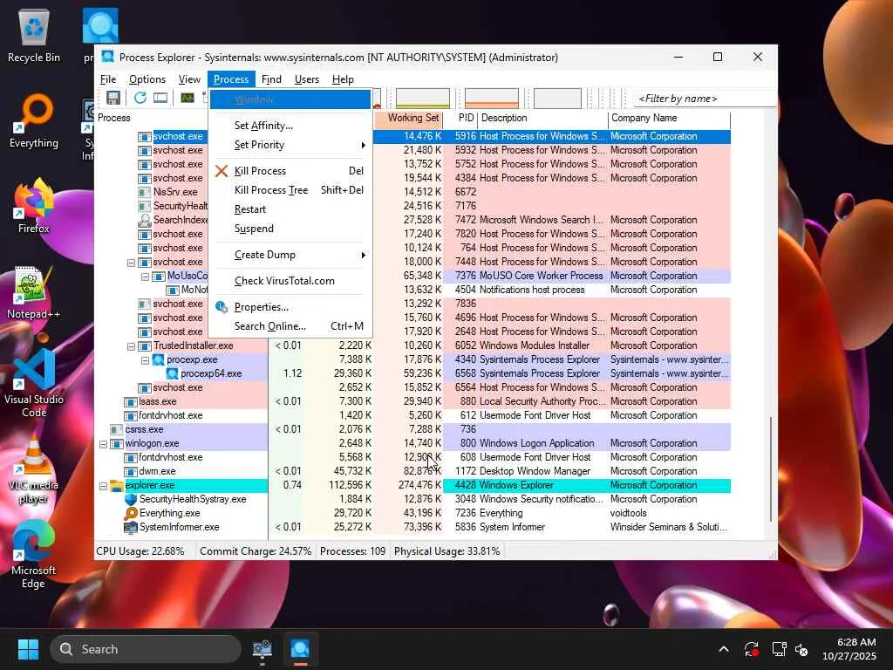
Task: Open Windows Start button
Action: click(28, 649)
